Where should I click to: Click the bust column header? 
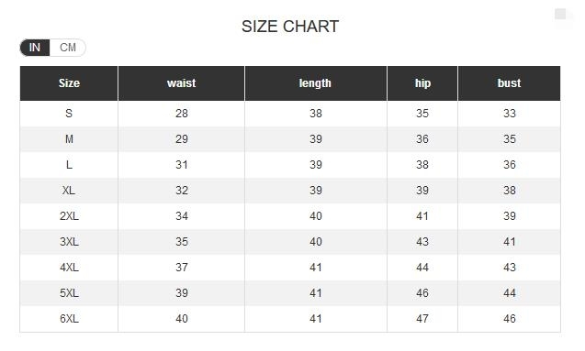pos(510,83)
